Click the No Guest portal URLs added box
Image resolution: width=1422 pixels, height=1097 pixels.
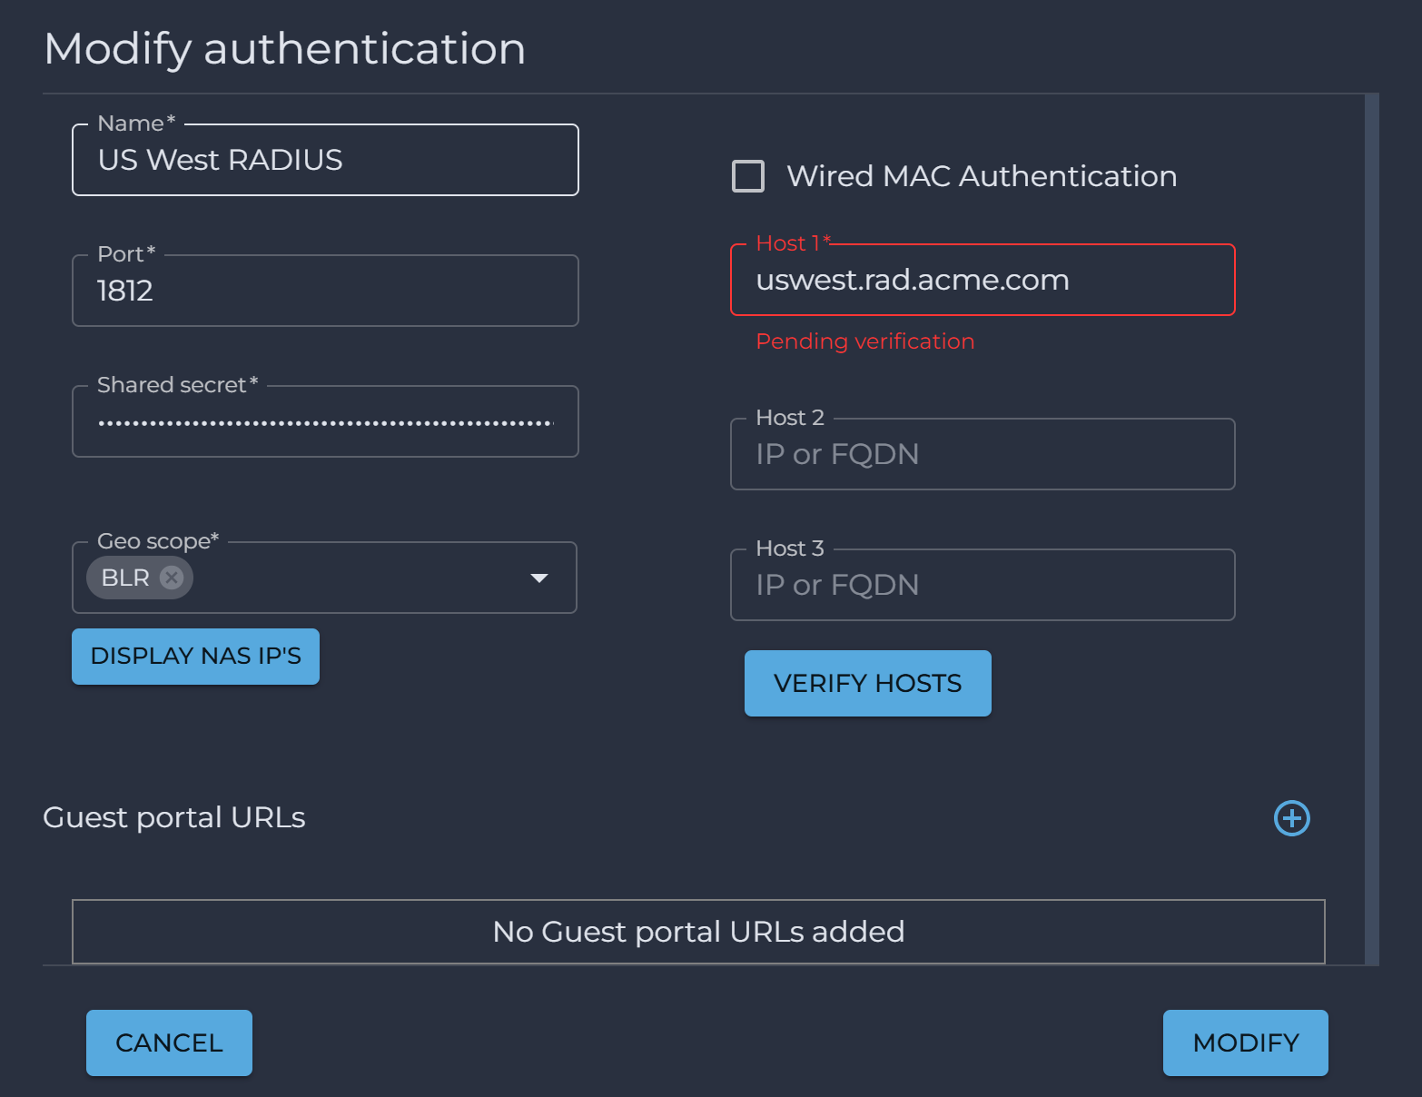click(698, 932)
